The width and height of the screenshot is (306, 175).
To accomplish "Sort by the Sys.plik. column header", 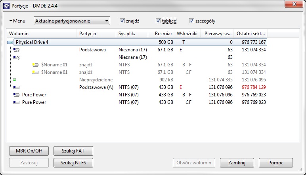I will tap(132, 34).
